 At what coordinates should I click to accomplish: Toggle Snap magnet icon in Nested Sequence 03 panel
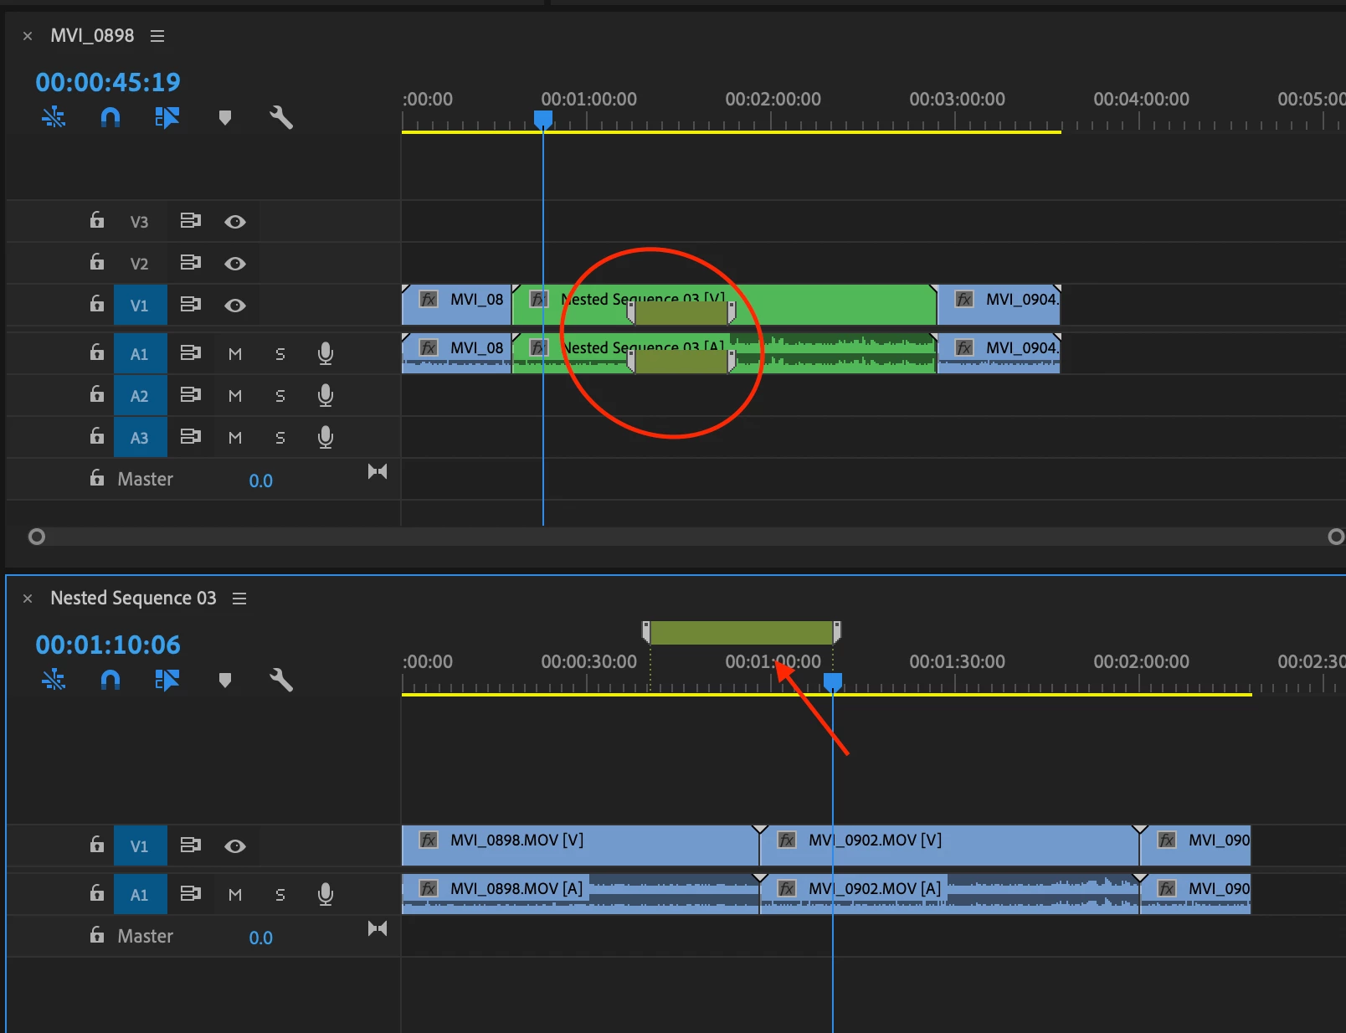(x=110, y=680)
